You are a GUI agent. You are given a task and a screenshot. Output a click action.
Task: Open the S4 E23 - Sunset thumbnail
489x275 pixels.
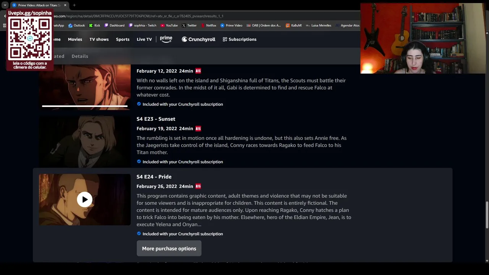coord(85,142)
